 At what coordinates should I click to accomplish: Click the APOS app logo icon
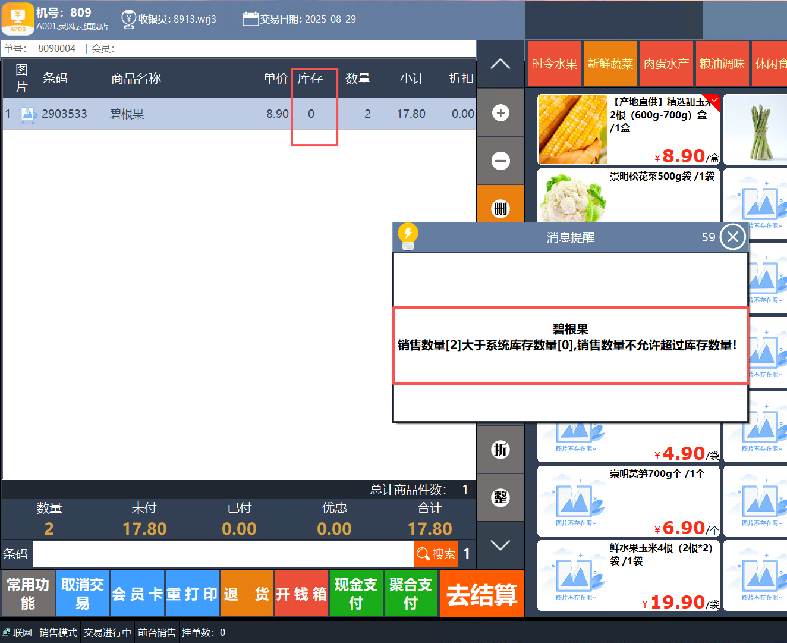tap(18, 19)
